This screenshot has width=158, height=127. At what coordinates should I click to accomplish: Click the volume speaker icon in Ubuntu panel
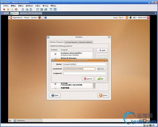[134, 17]
